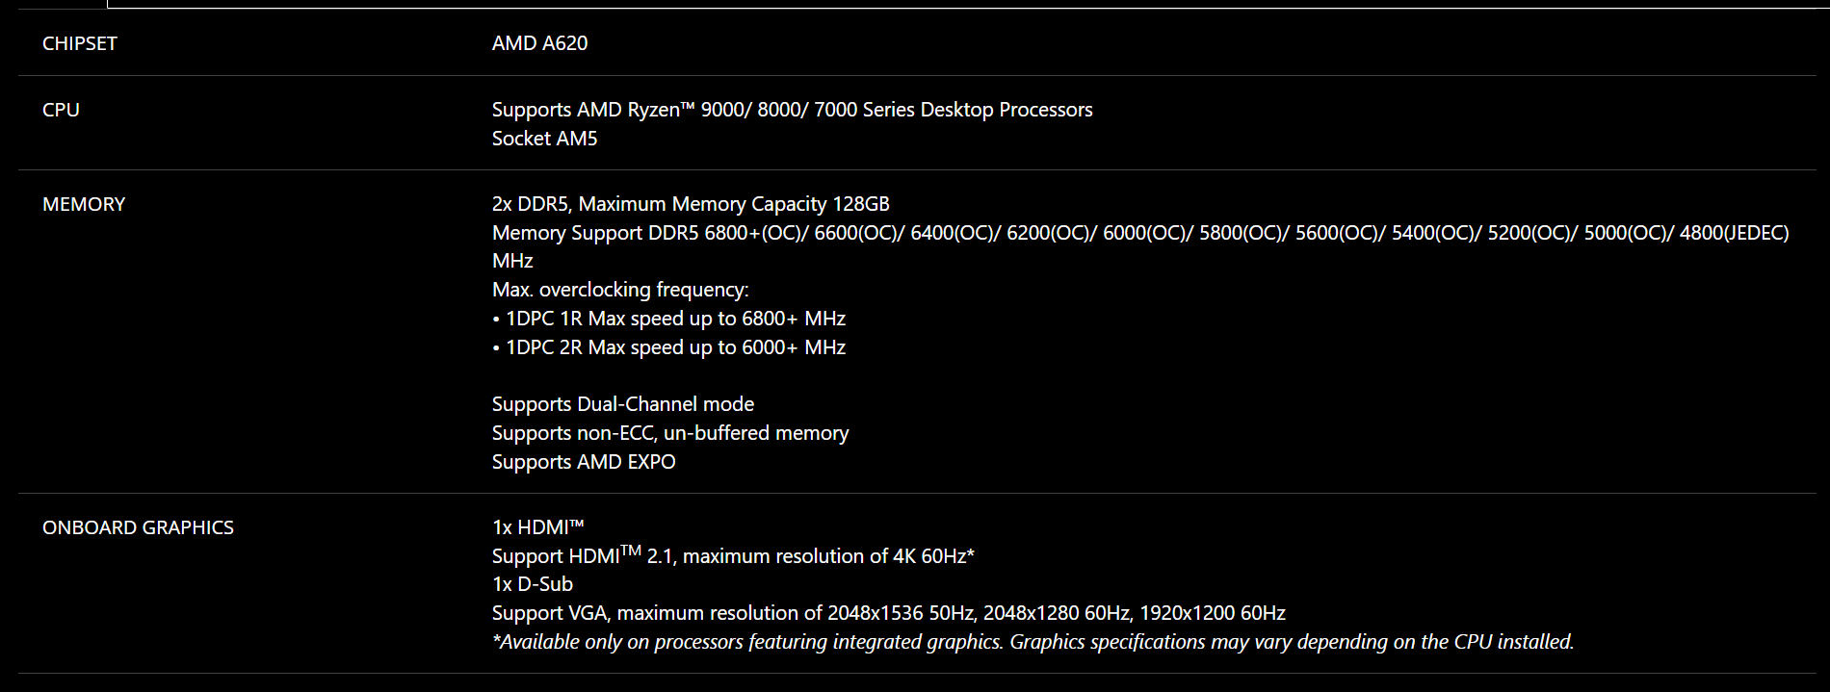1830x692 pixels.
Task: Click the HDMI 2.1 4K 60Hz resolution line
Action: (733, 555)
